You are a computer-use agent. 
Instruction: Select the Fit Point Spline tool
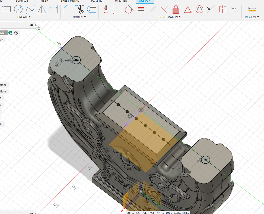tap(30, 9)
